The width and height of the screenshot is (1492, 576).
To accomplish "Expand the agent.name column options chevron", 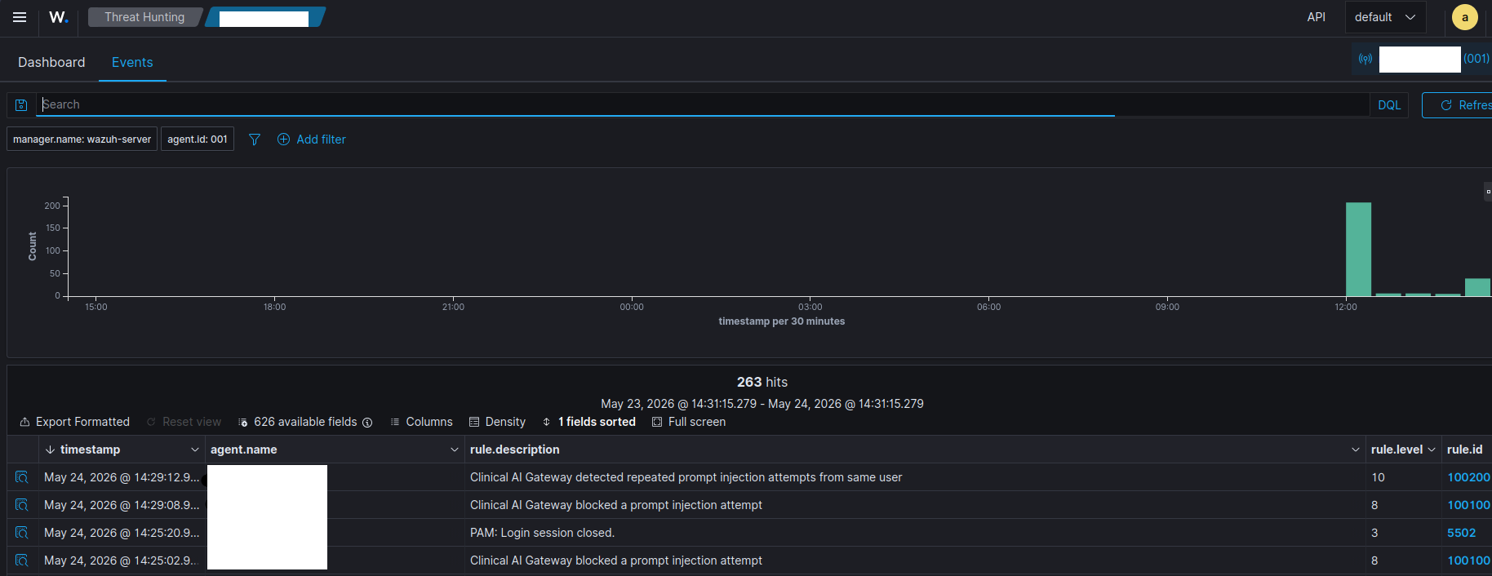I will tap(455, 450).
